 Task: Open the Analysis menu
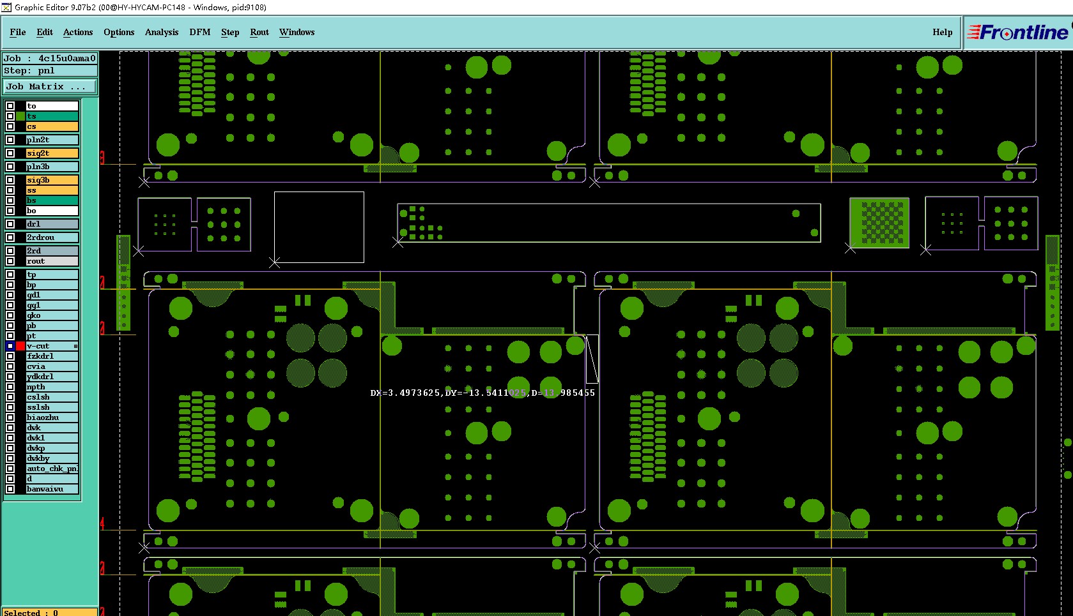click(x=162, y=32)
